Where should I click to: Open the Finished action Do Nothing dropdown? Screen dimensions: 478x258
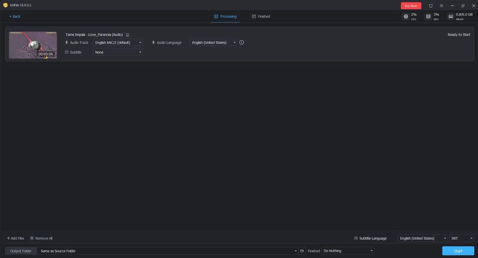click(348, 251)
